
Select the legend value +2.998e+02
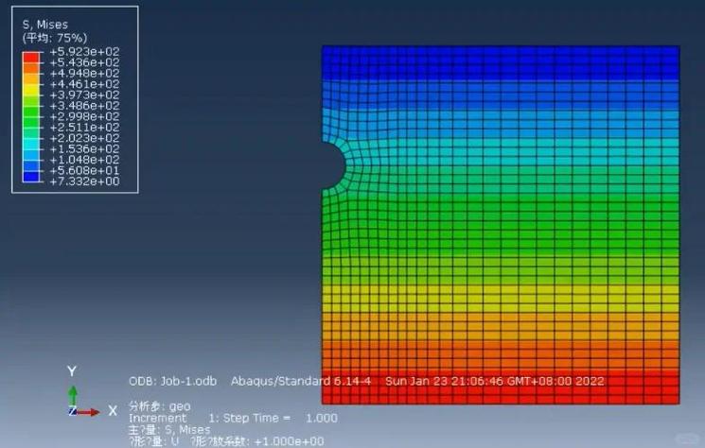84,116
